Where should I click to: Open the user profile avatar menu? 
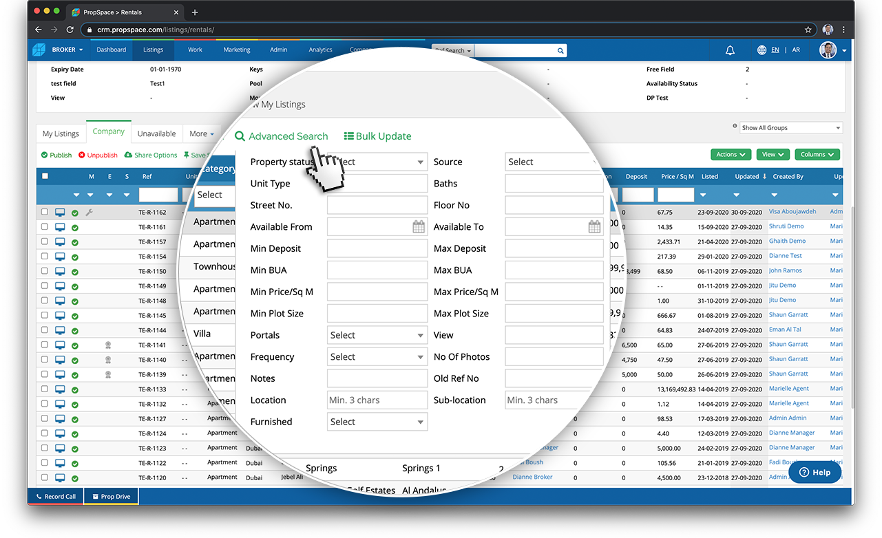pos(828,50)
